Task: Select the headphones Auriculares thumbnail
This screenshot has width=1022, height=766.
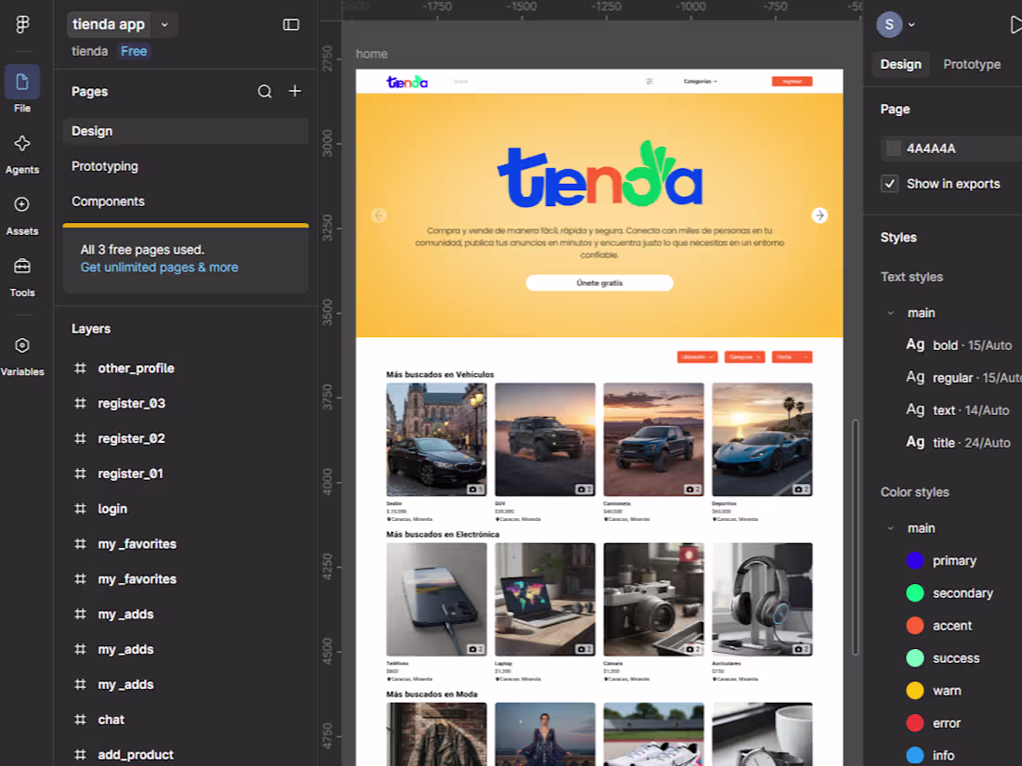Action: [762, 599]
